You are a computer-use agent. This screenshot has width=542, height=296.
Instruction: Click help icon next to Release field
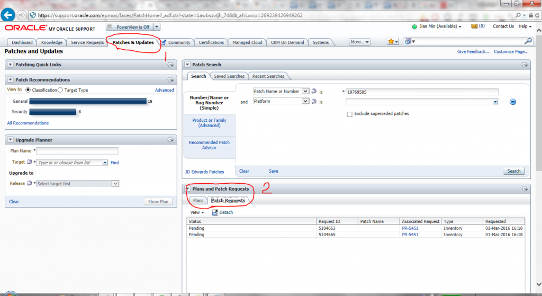[x=30, y=183]
